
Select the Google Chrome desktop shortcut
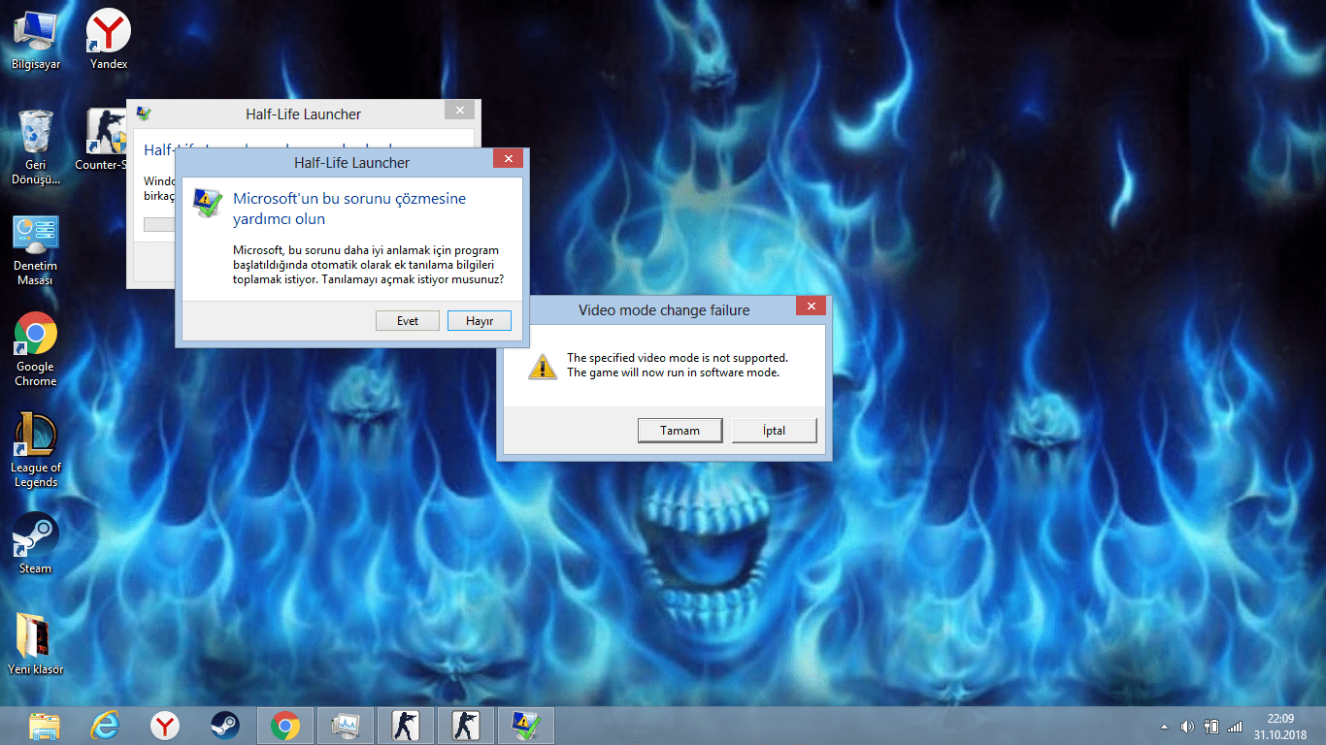36,350
